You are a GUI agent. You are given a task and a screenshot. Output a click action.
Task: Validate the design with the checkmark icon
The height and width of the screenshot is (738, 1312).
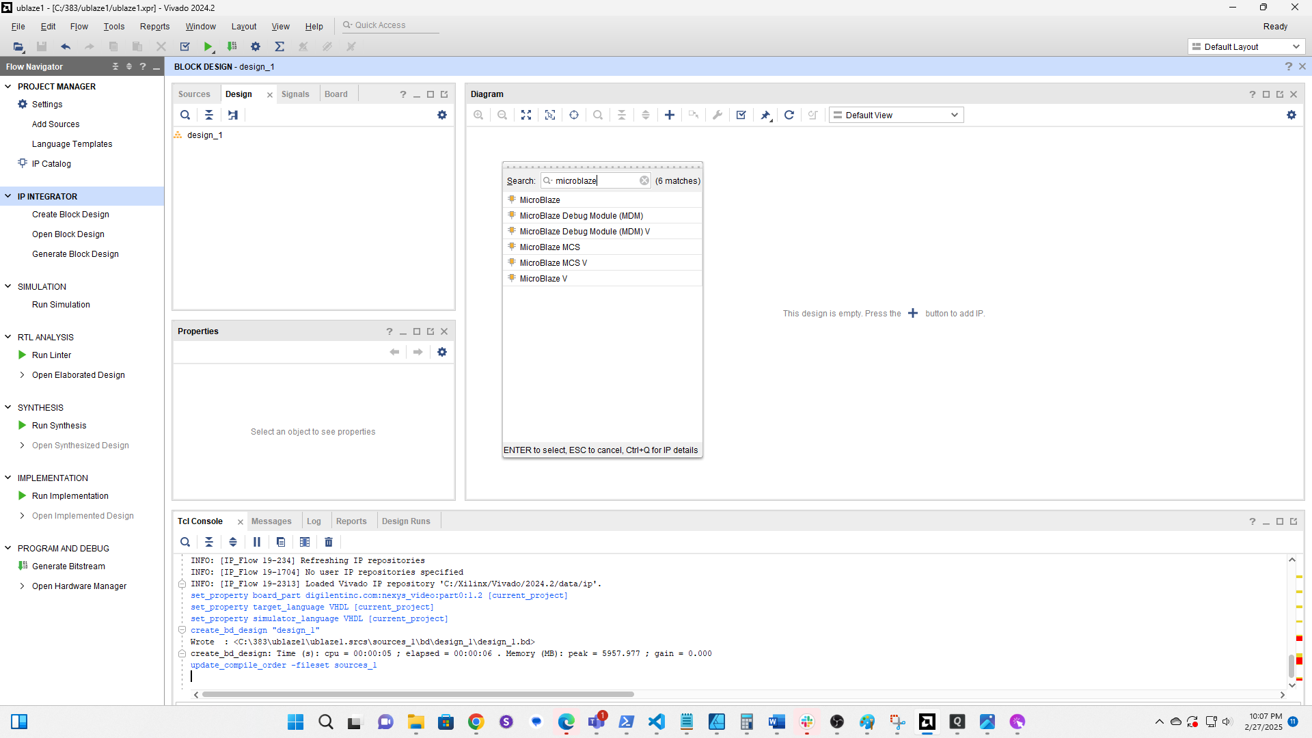coord(741,115)
